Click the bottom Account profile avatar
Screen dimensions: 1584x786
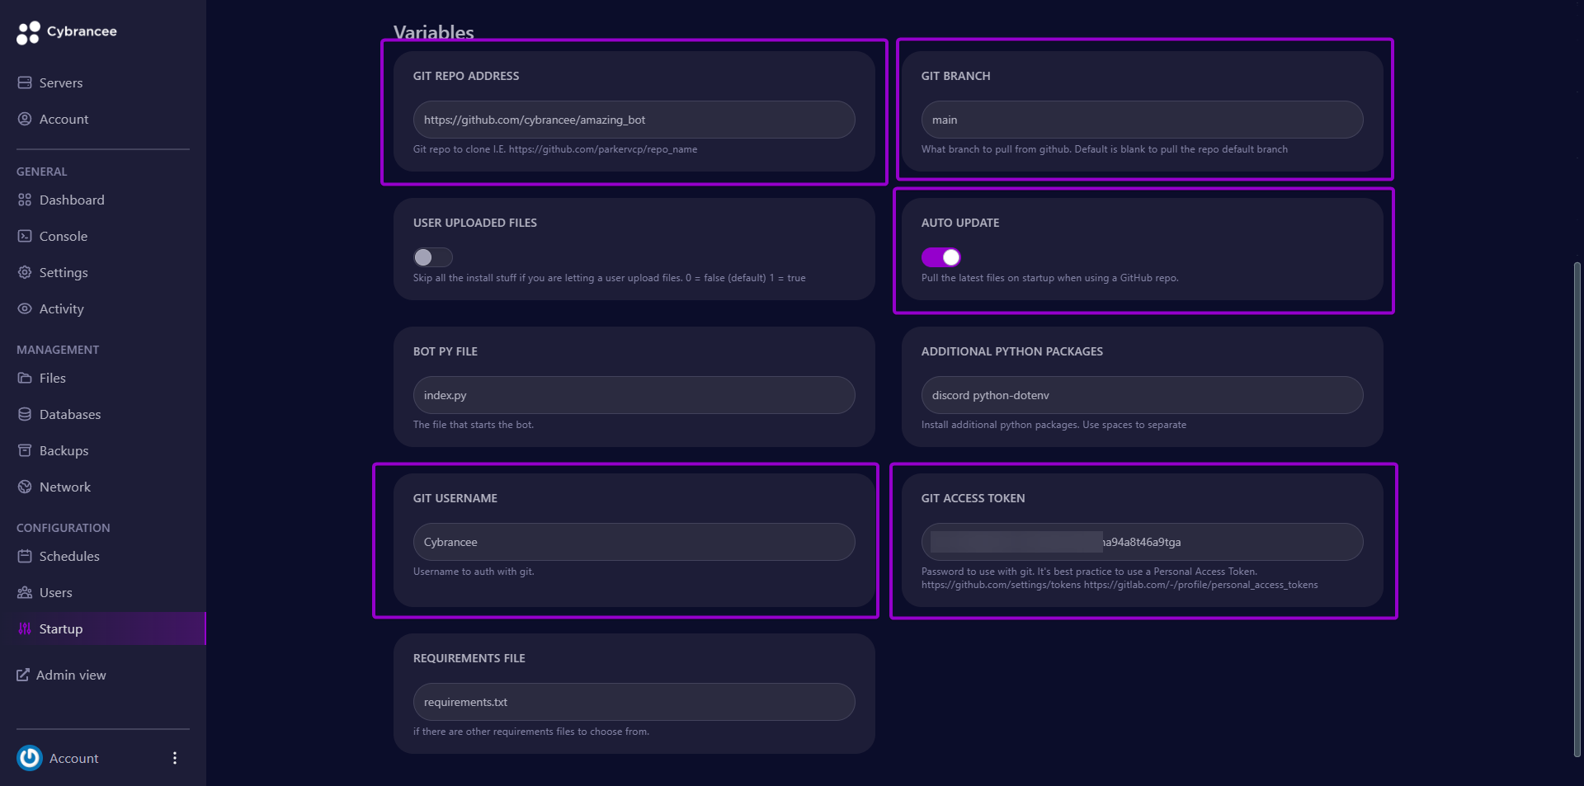pyautogui.click(x=30, y=758)
